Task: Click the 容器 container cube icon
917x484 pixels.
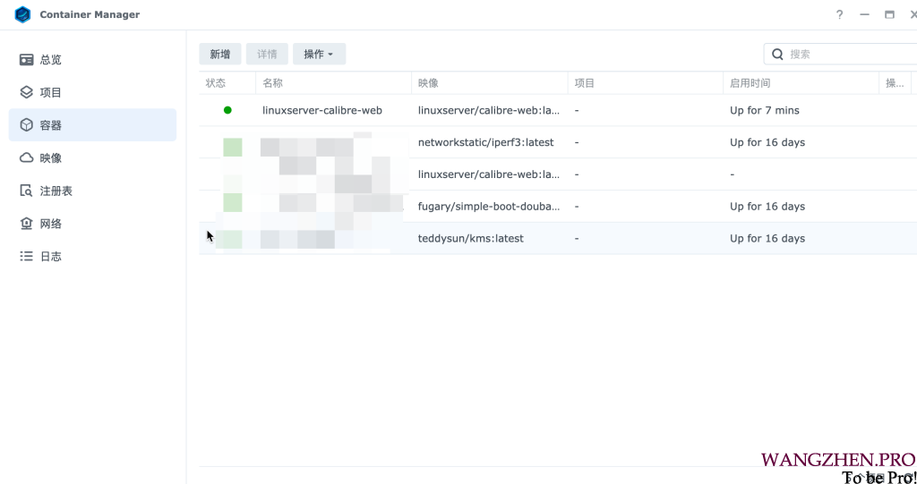Action: [27, 125]
